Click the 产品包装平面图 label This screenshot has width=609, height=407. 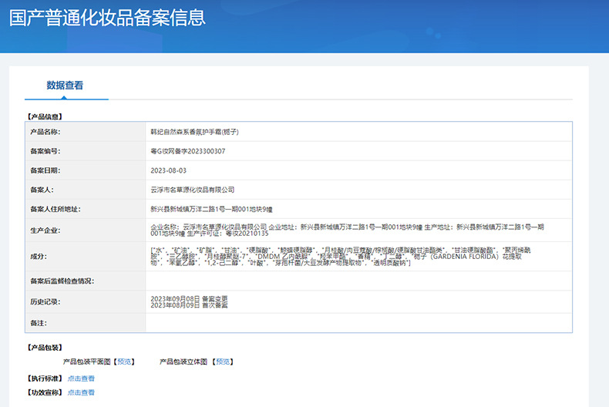[87, 362]
